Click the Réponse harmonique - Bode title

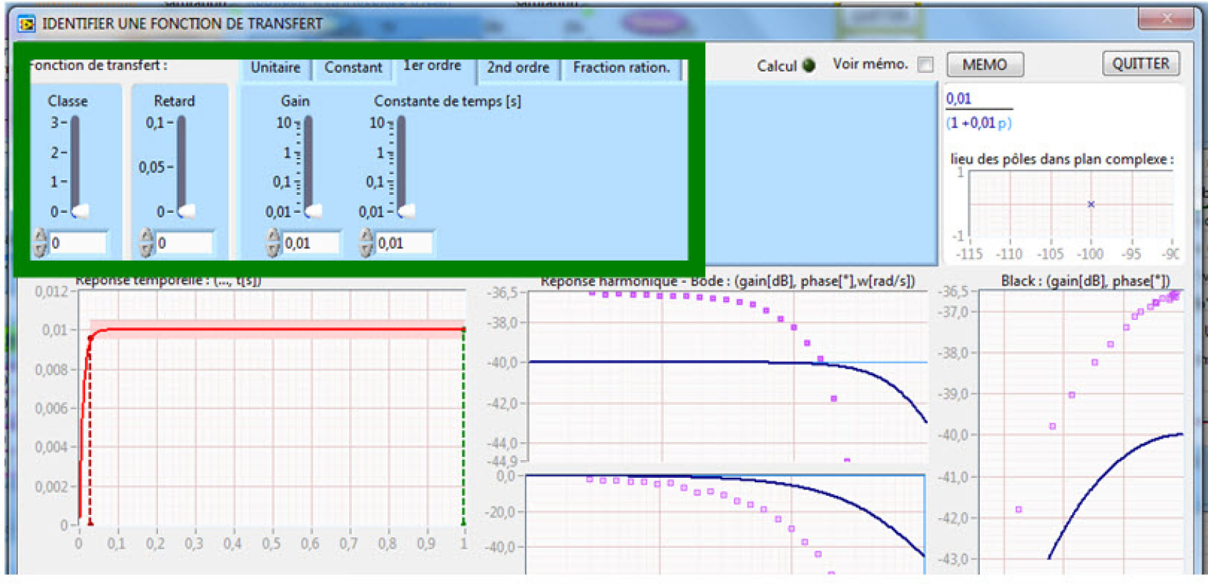click(x=727, y=281)
